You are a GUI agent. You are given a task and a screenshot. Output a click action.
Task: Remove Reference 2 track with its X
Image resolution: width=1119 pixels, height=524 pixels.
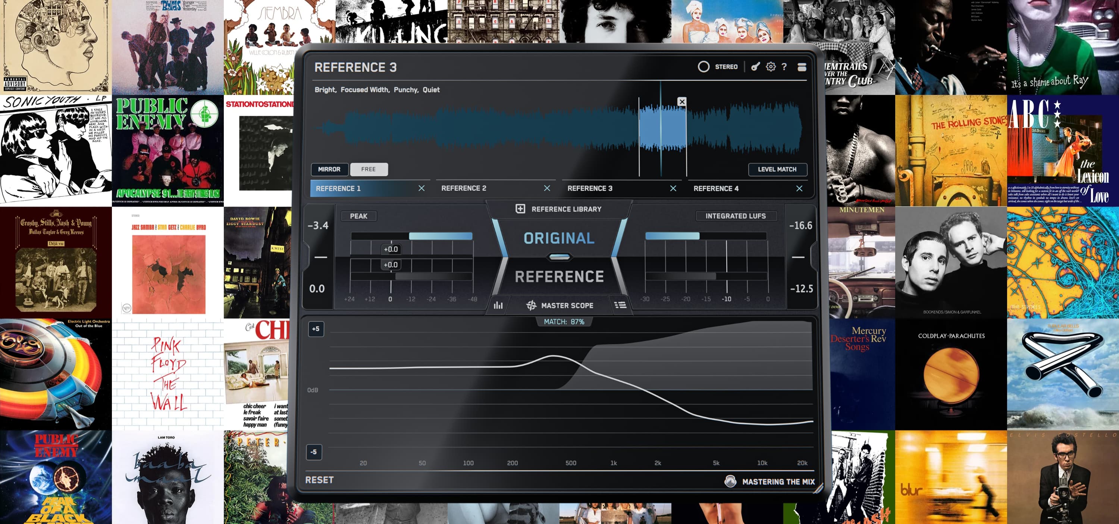click(x=547, y=188)
